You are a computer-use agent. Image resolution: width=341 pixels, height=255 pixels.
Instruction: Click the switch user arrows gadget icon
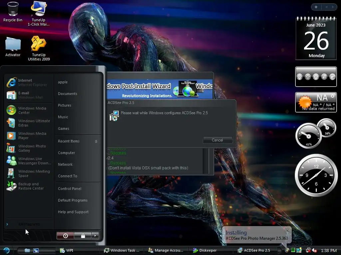coord(324,77)
